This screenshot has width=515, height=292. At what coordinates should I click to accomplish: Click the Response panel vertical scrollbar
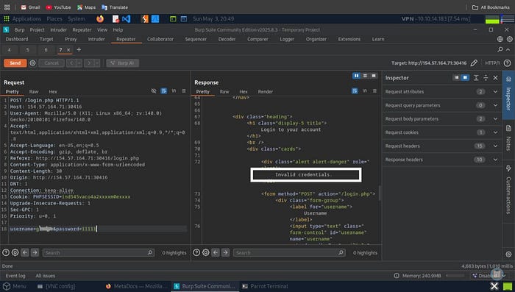[x=380, y=193]
